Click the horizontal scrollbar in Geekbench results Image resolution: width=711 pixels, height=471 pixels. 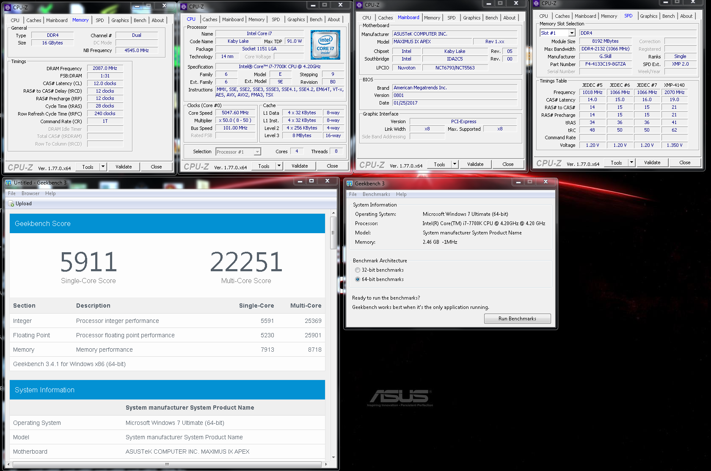(167, 464)
